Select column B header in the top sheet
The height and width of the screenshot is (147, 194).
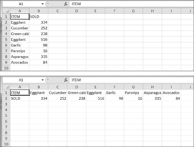click(39, 11)
